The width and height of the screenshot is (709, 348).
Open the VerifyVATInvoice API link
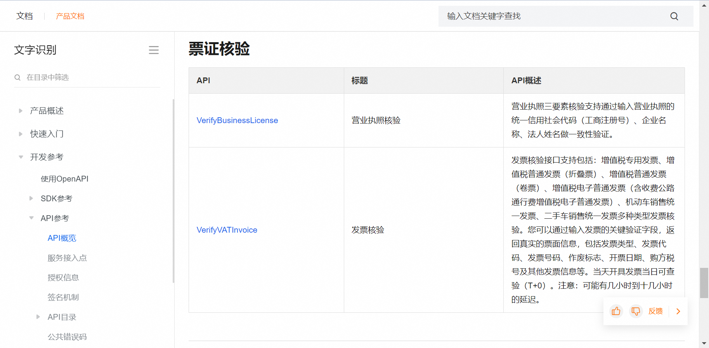227,230
